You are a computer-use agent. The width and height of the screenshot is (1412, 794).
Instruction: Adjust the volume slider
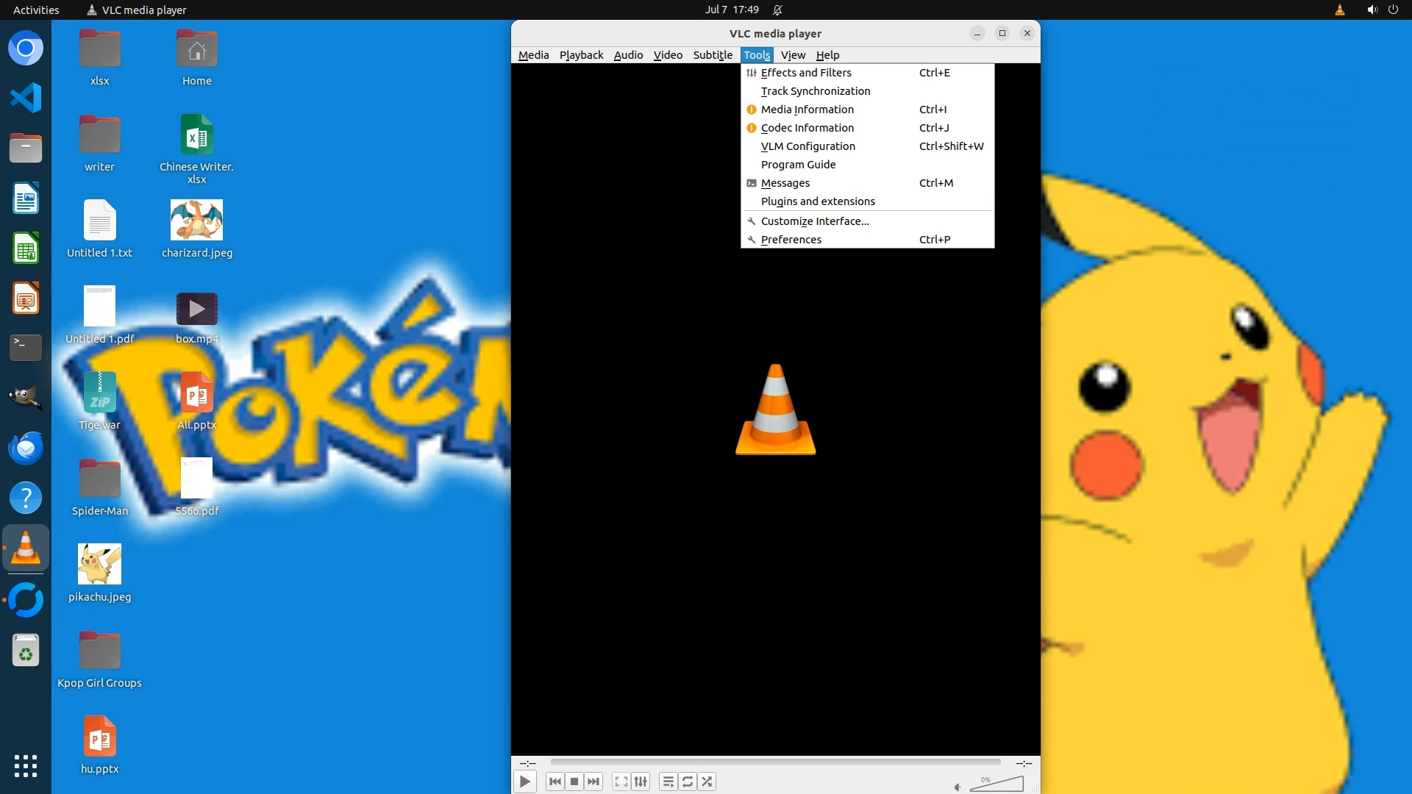(x=996, y=784)
